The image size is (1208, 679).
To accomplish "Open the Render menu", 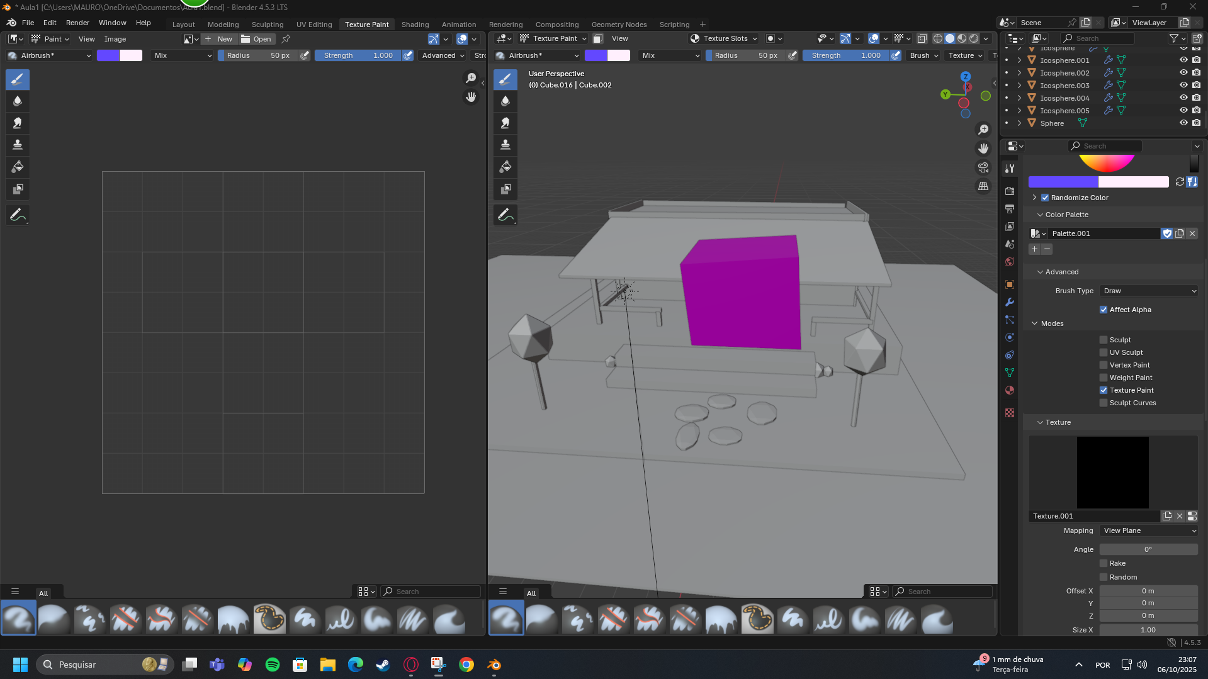I will [77, 23].
